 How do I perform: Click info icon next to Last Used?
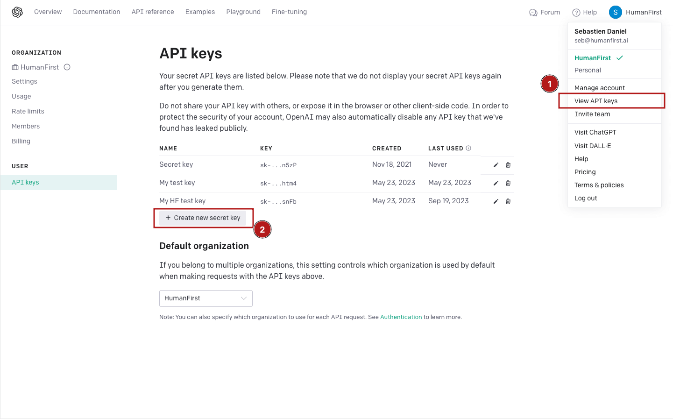coord(468,148)
